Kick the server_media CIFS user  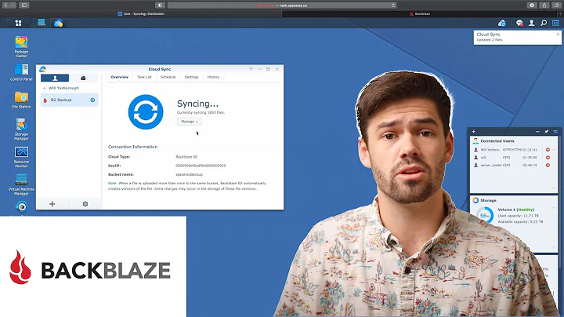click(x=548, y=166)
